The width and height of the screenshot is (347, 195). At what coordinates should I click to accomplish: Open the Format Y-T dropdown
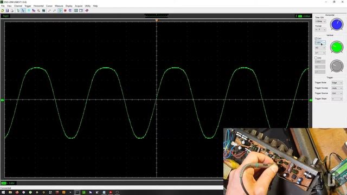click(320, 29)
